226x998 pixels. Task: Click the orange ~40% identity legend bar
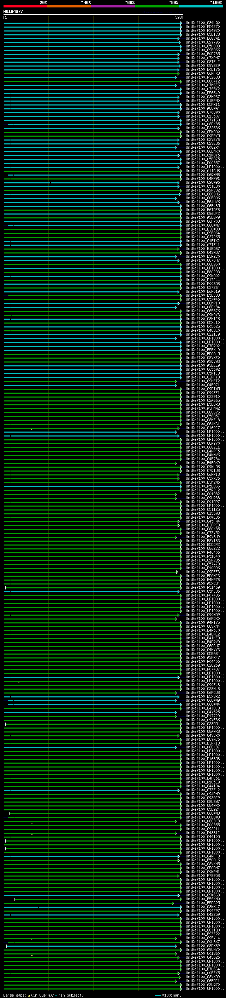(69, 6)
